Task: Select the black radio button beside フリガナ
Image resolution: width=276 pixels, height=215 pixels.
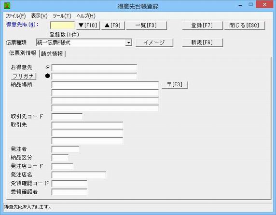Action: tap(47, 76)
